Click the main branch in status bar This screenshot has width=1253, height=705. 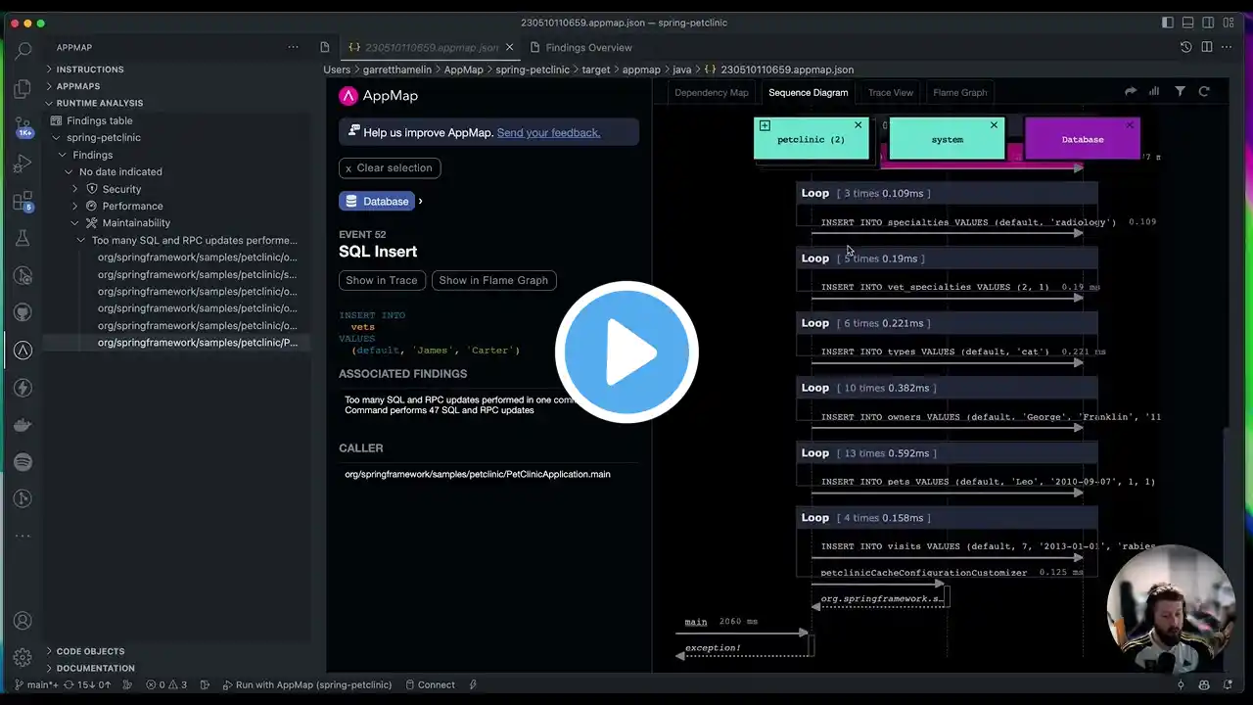(x=35, y=684)
